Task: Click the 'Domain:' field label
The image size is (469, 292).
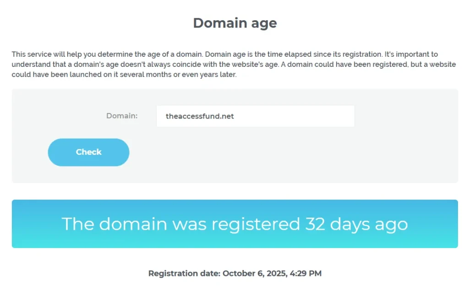Action: coord(122,116)
